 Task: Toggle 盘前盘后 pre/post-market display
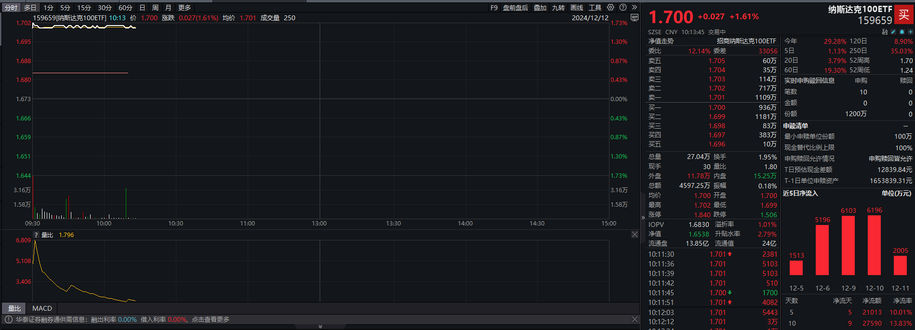pyautogui.click(x=516, y=8)
